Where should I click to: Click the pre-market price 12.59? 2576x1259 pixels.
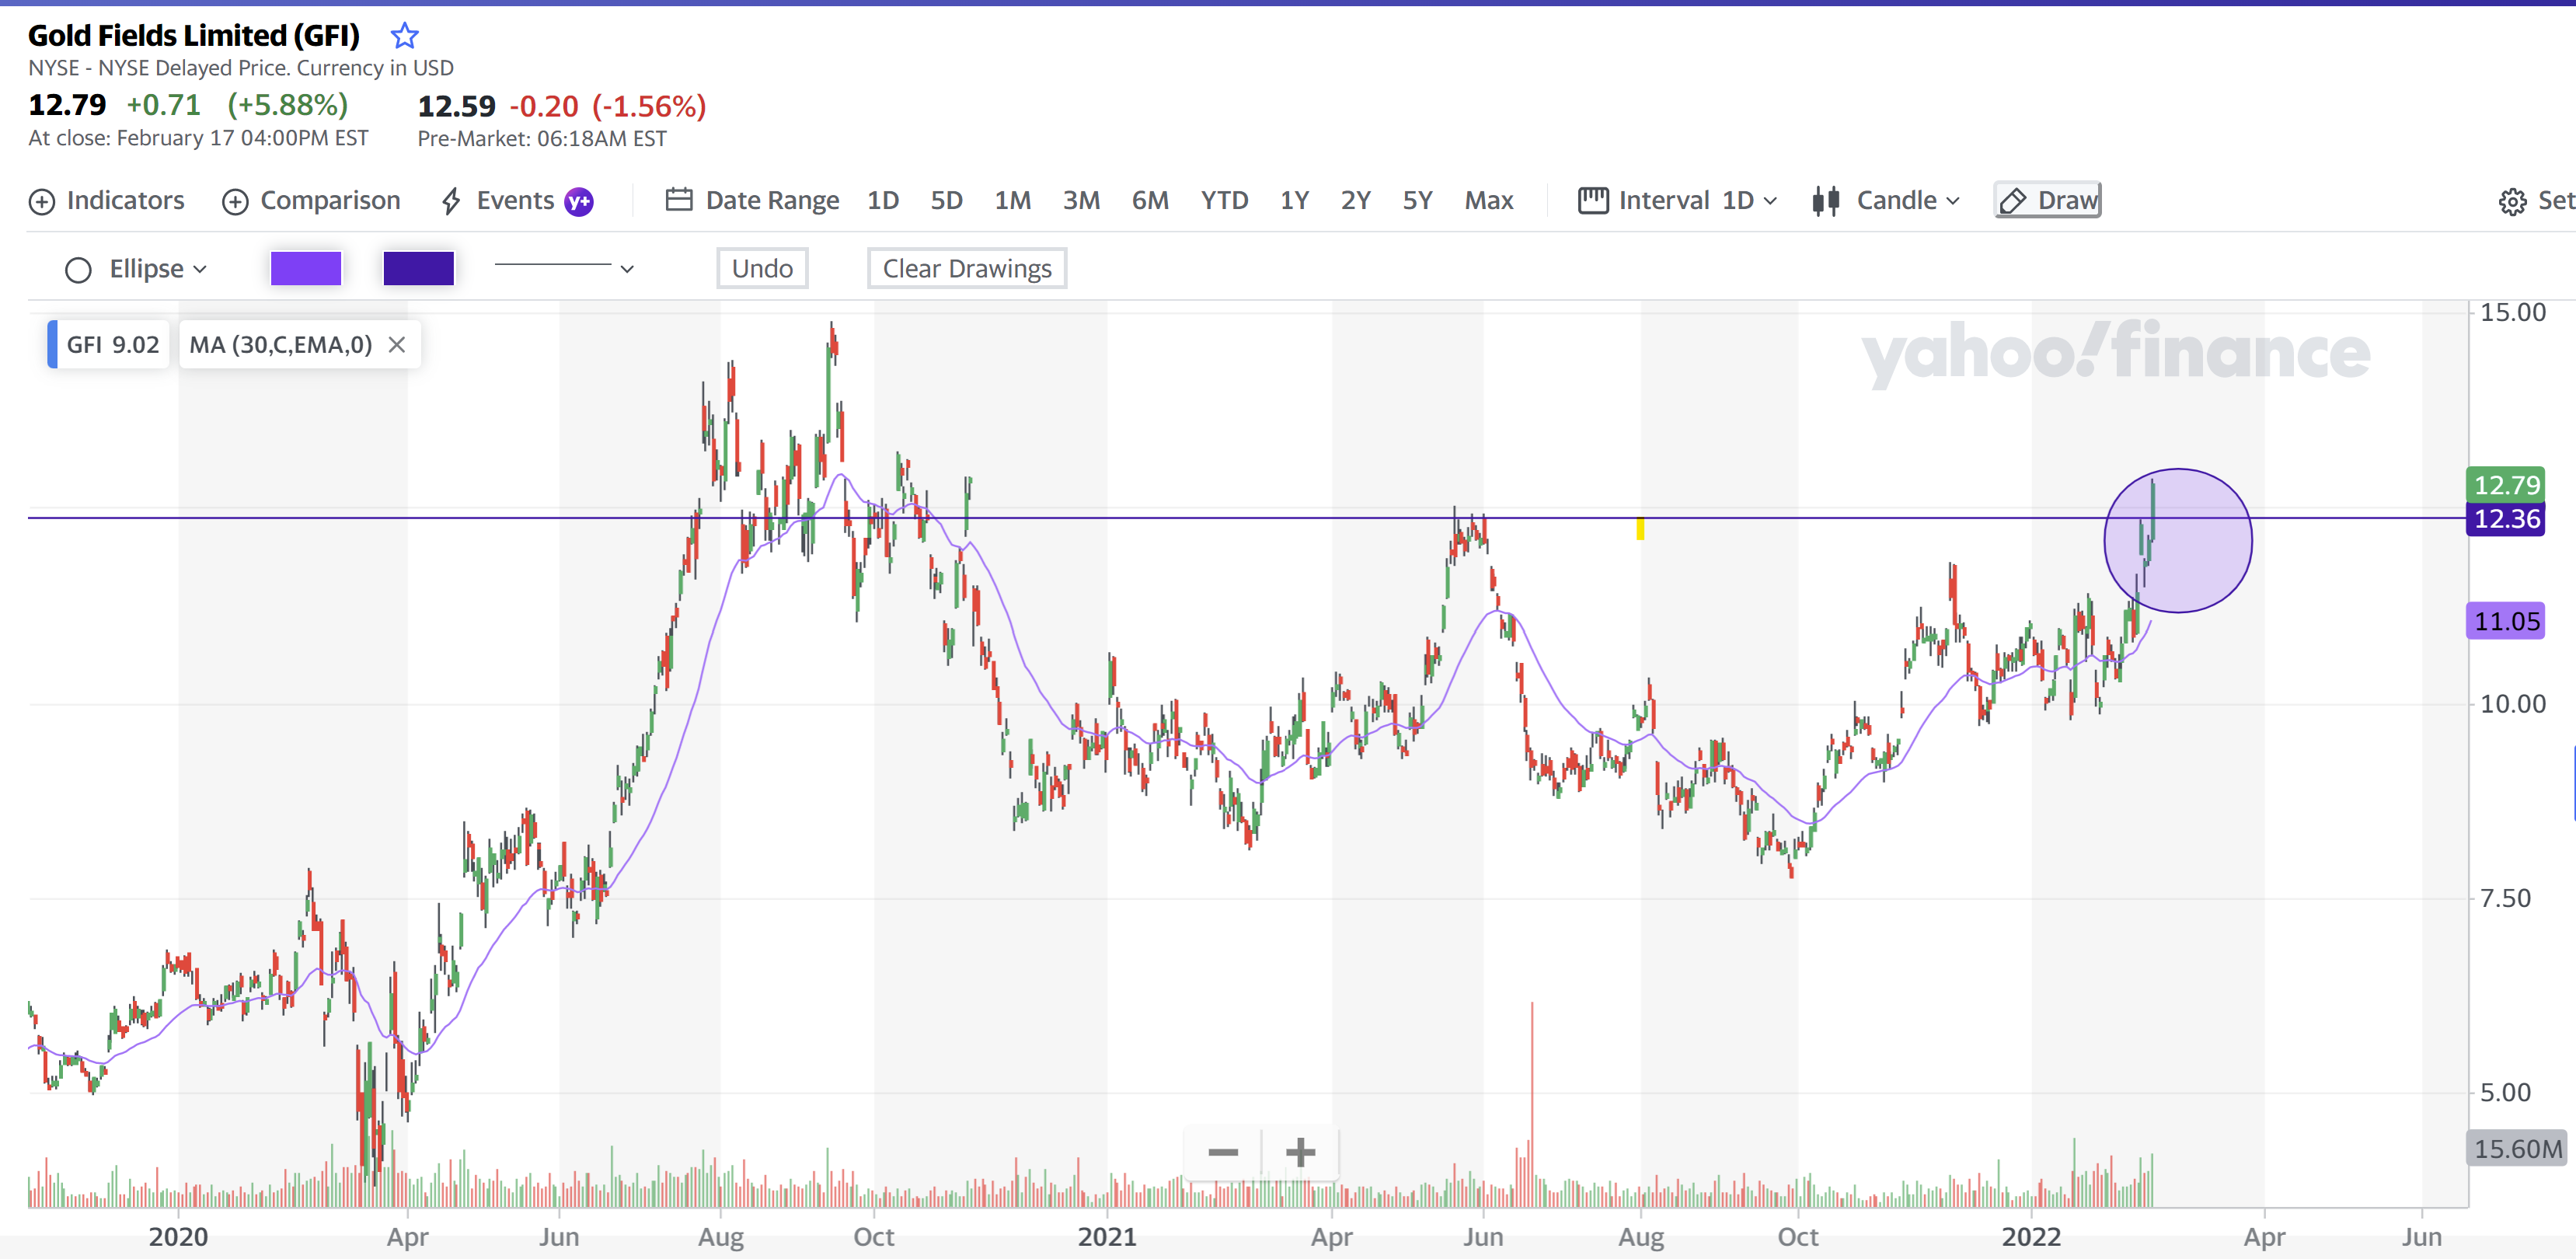456,106
